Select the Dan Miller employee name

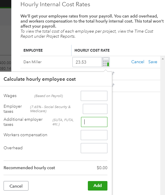[x=32, y=62]
